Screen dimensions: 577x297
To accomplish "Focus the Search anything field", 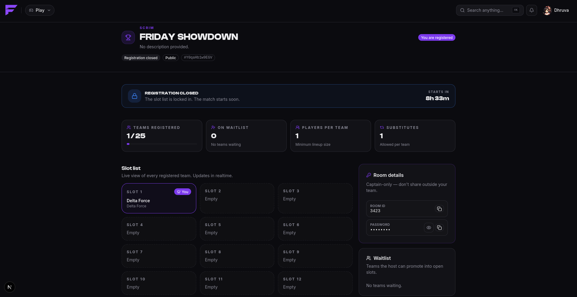I will [490, 10].
